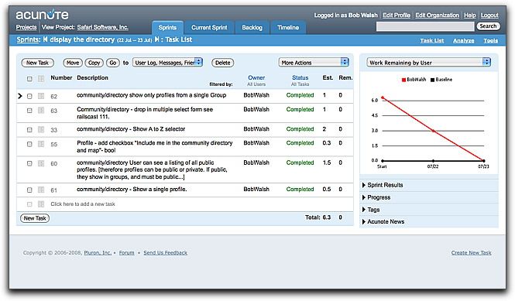The image size is (515, 301).
Task: Open the Edit Profile link
Action: 397,15
